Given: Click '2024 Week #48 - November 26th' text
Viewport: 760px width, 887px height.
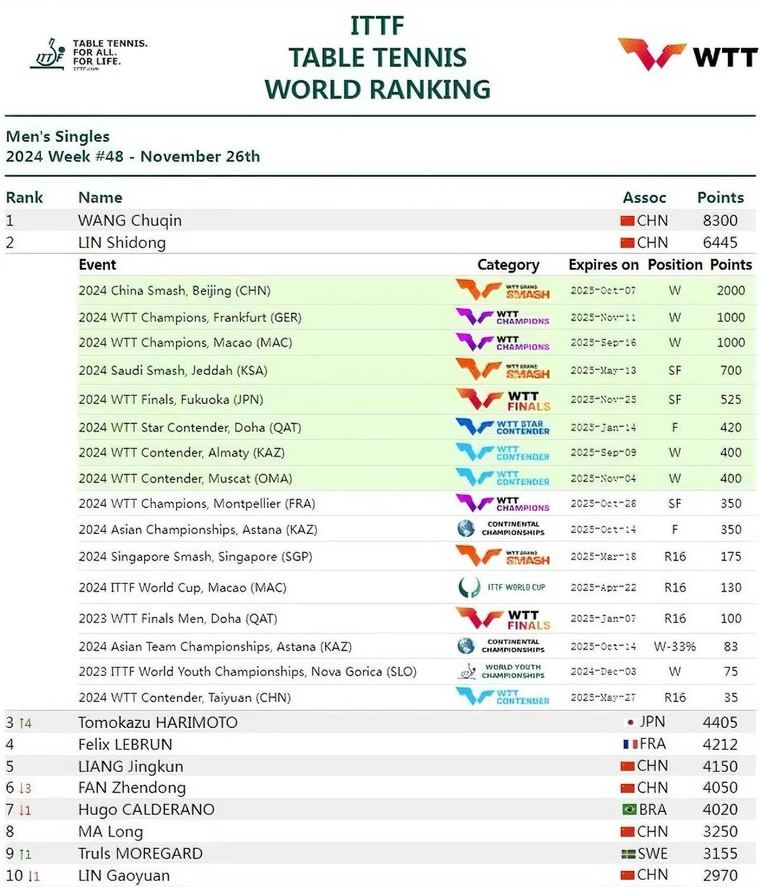Looking at the screenshot, I should click(x=133, y=157).
